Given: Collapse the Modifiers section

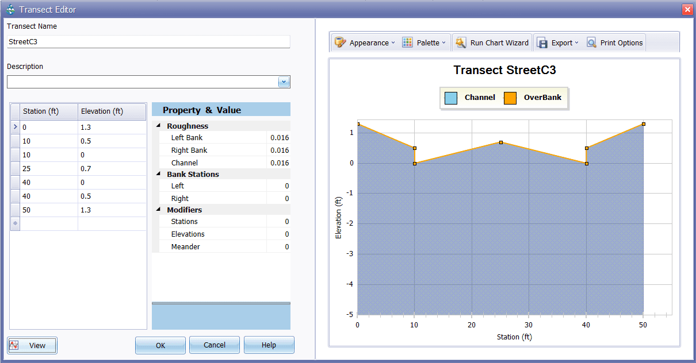Looking at the screenshot, I should [159, 210].
